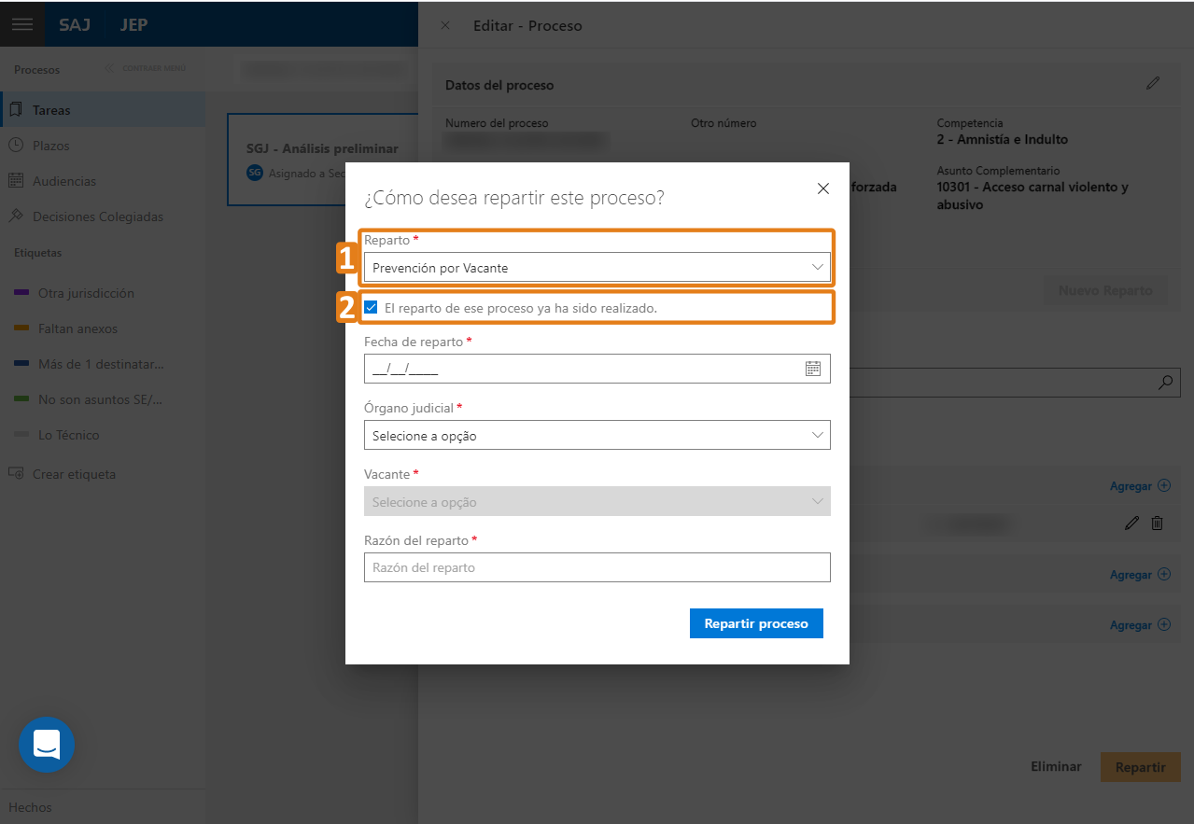Click the Repartir proceso button
Image resolution: width=1194 pixels, height=824 pixels.
coord(756,623)
